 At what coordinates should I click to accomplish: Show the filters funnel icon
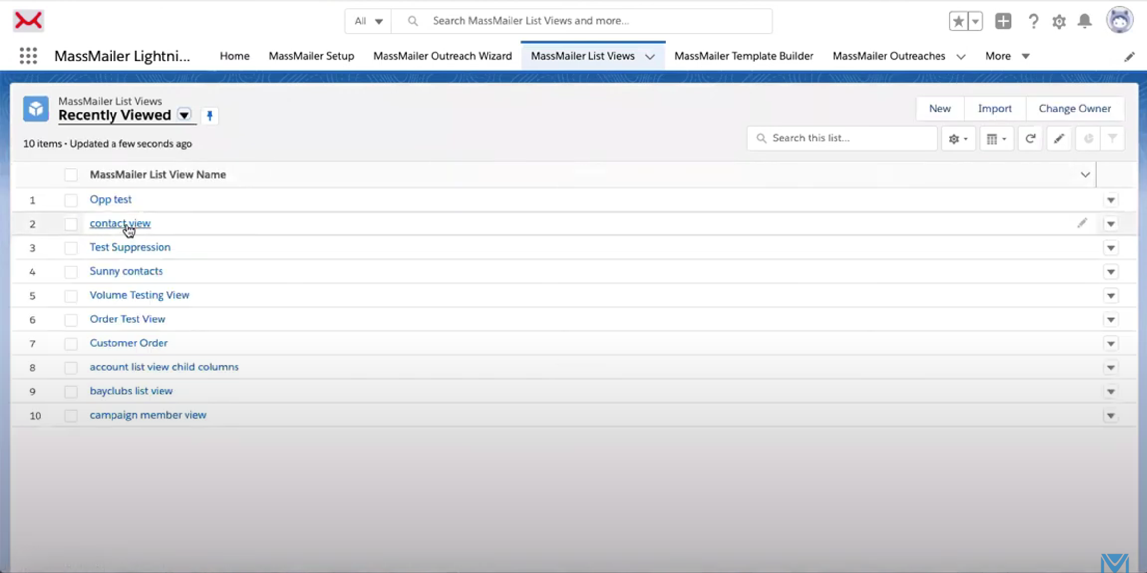point(1112,139)
